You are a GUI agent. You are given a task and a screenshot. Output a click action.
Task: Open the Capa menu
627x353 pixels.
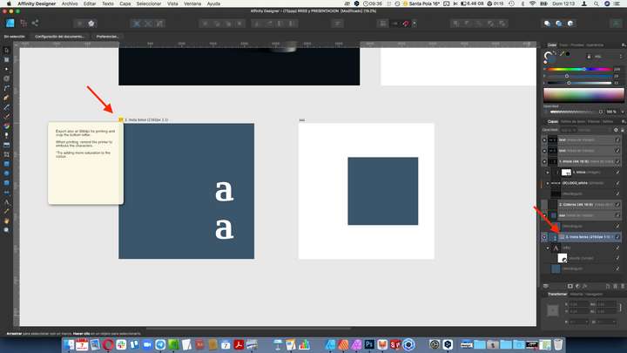tap(125, 3)
